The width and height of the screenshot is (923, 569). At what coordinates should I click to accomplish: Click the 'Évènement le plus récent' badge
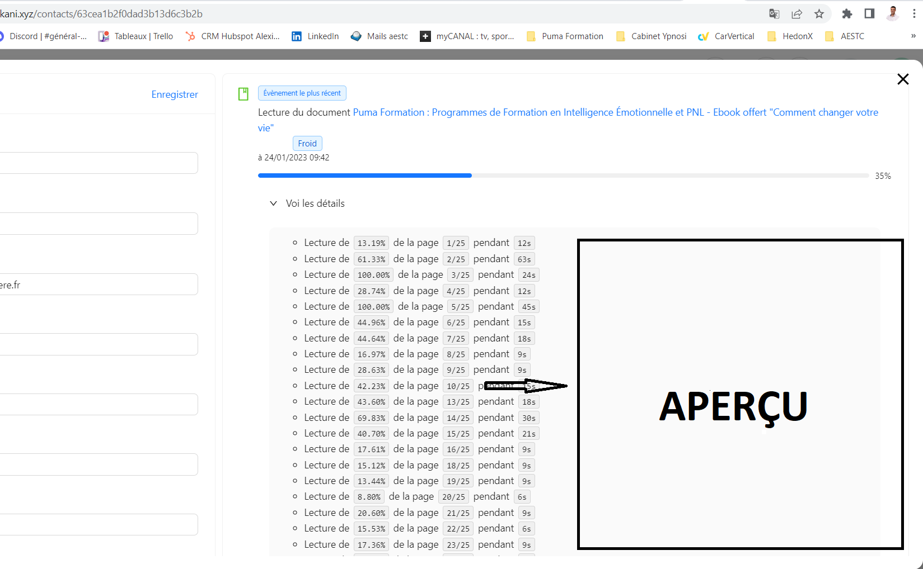click(302, 93)
